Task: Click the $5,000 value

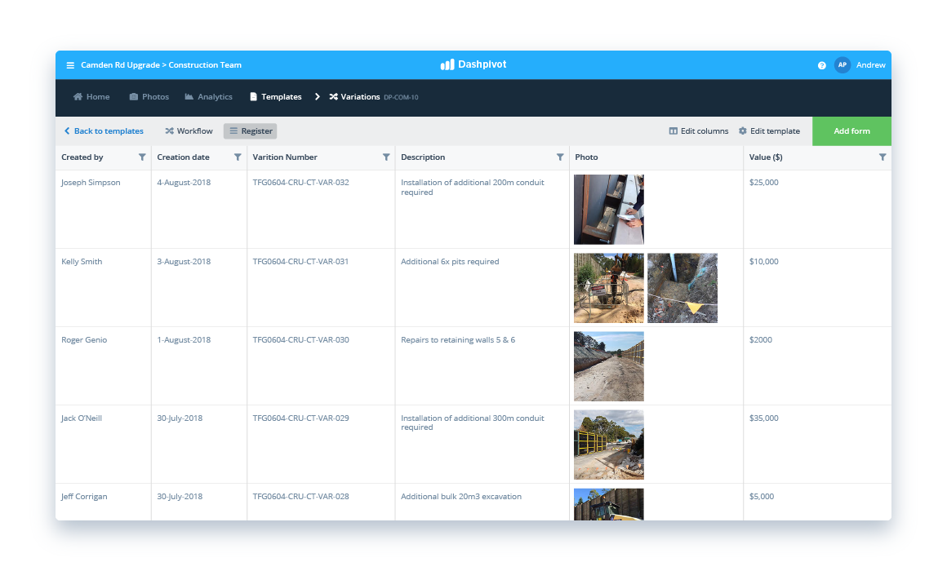Action: pyautogui.click(x=761, y=496)
